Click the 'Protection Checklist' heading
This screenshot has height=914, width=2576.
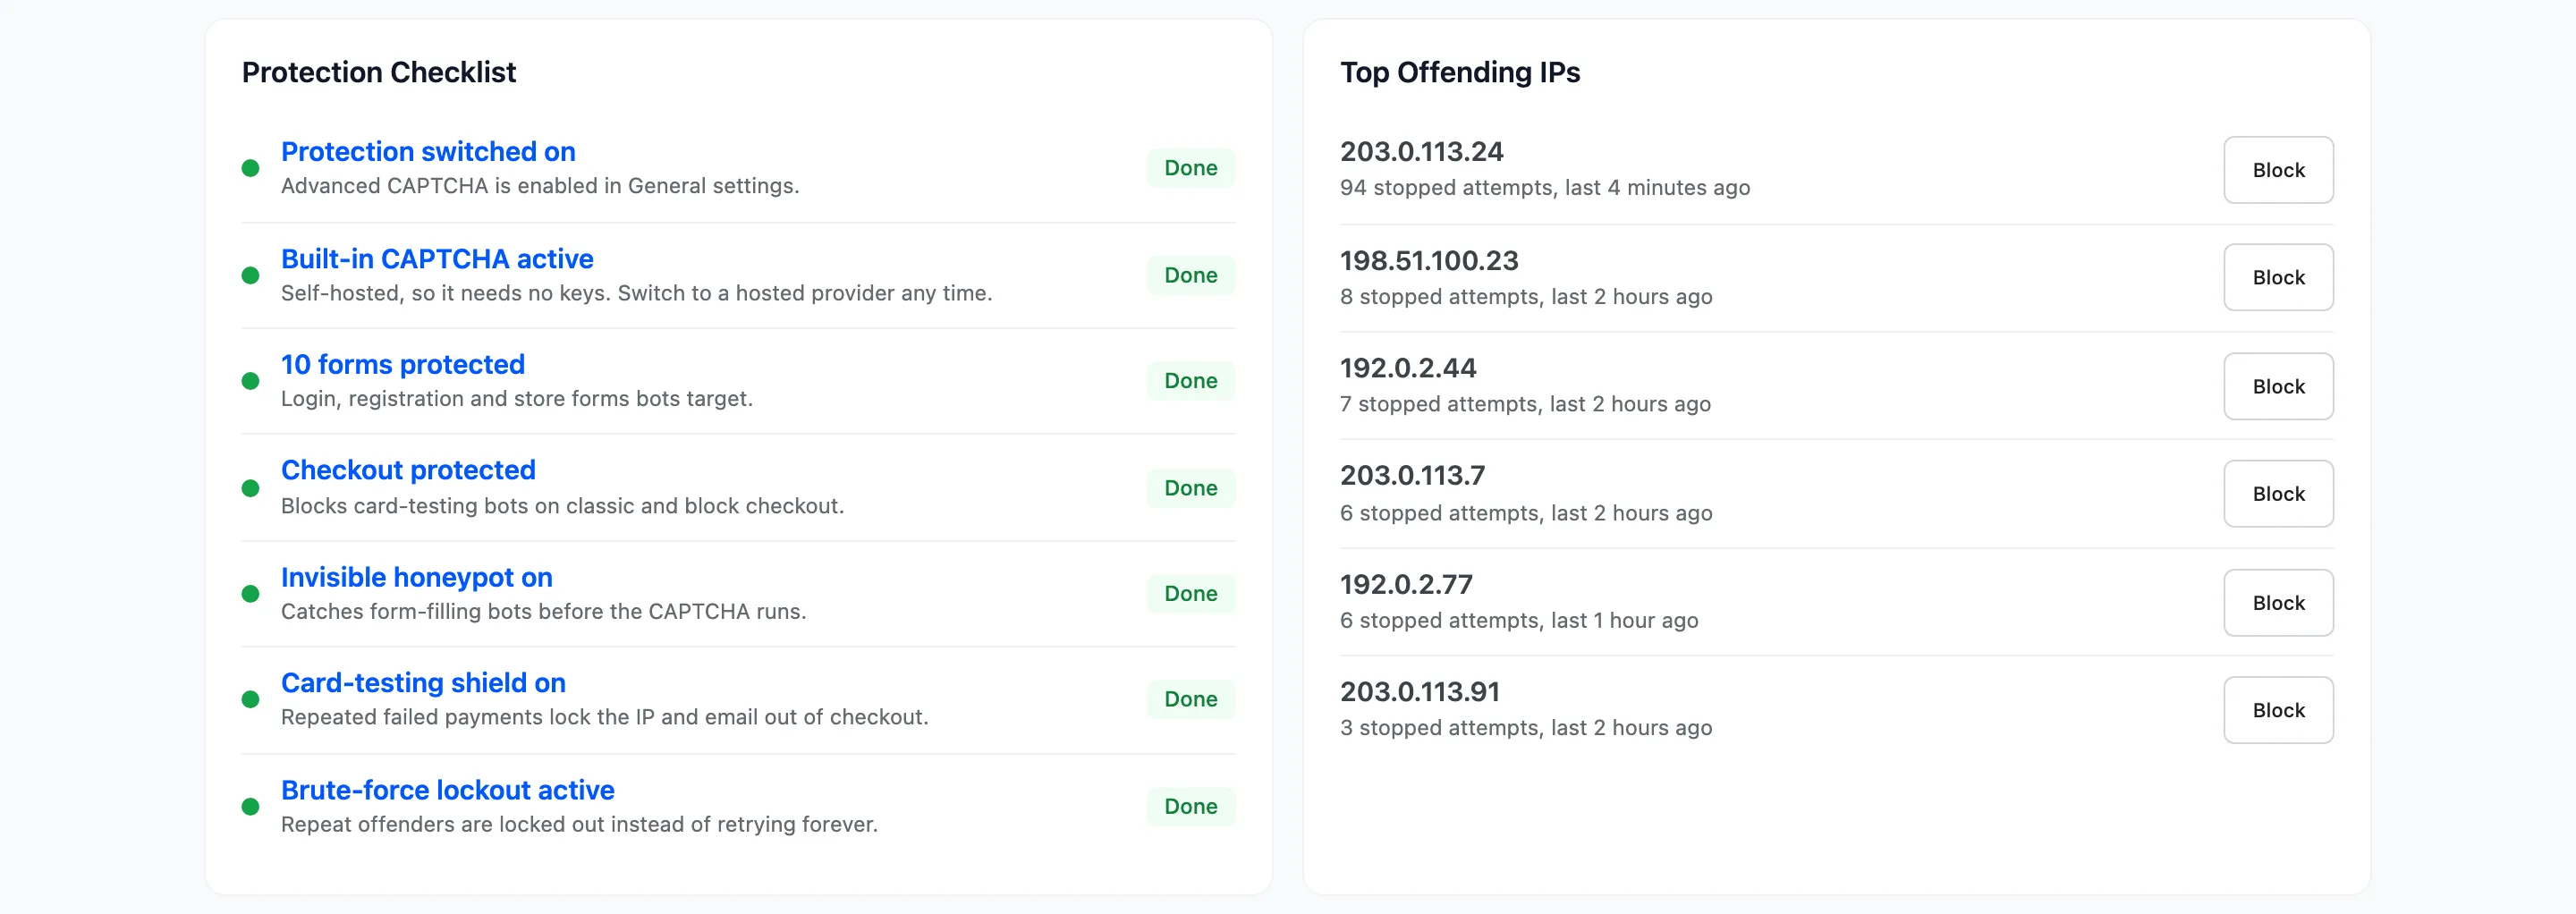[x=379, y=72]
